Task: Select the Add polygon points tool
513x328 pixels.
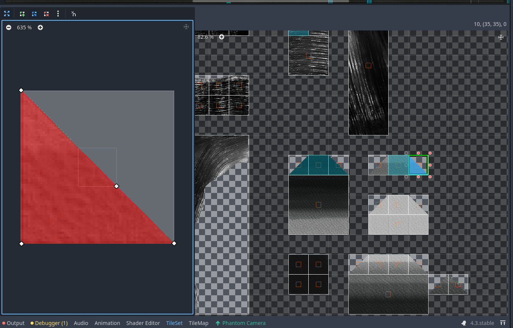Action: tap(22, 14)
